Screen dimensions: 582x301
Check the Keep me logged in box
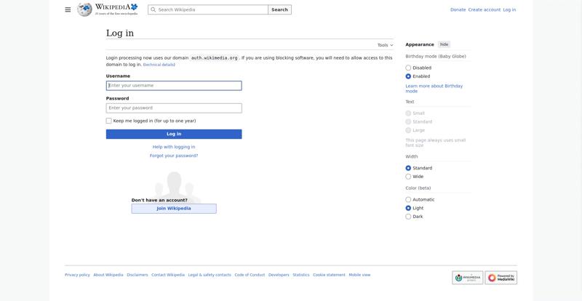click(x=109, y=121)
